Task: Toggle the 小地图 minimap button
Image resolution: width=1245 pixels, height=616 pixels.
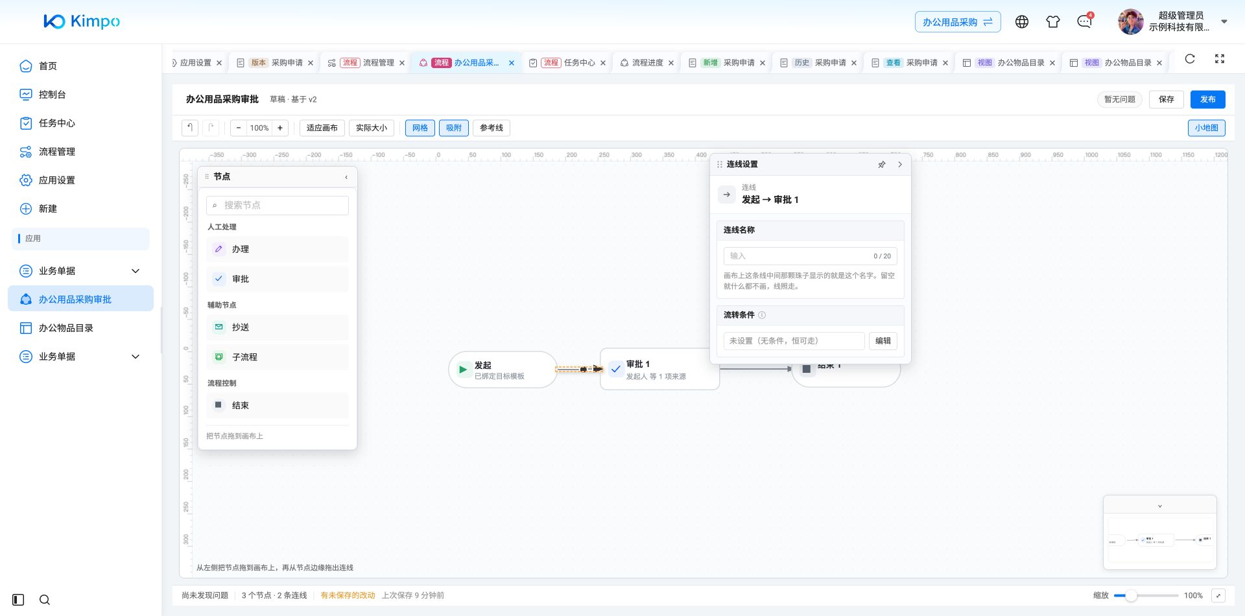Action: [1207, 128]
